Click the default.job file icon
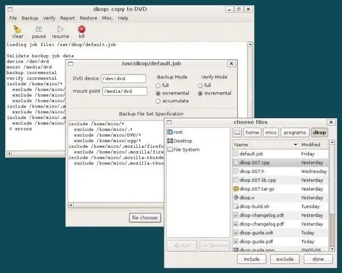The width and height of the screenshot is (342, 273). (236, 154)
